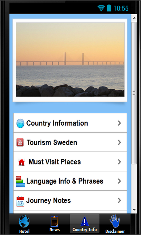141x235 pixels.
Task: Tap the News clipboard icon
Action: pyautogui.click(x=54, y=221)
